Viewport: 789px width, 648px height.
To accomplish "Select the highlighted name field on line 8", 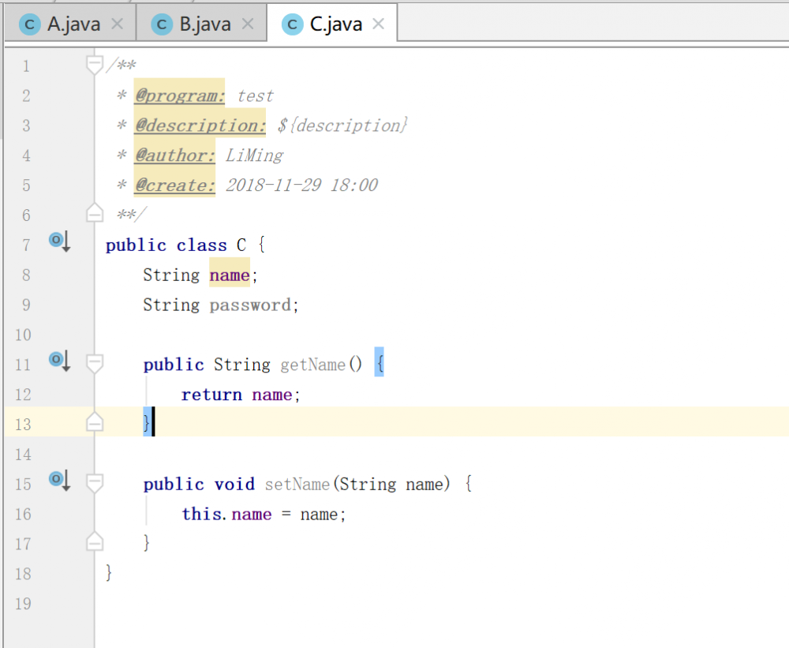I will tap(229, 275).
